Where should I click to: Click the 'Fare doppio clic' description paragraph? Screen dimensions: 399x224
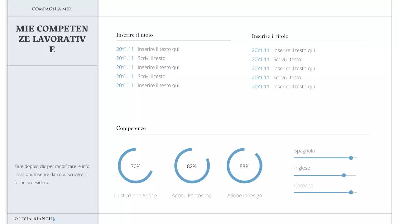point(52,175)
